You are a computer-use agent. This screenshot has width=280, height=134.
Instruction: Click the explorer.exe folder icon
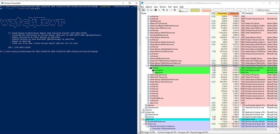point(144,119)
